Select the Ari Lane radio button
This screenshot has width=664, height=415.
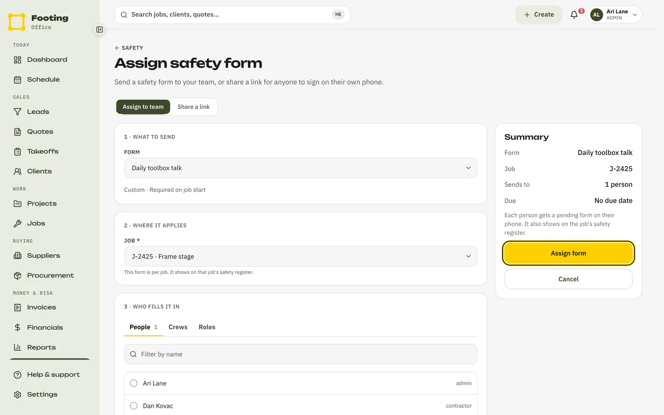coord(134,383)
